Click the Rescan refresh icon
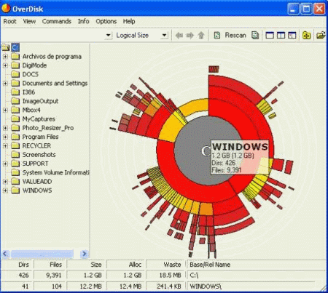This screenshot has height=293, width=328. pyautogui.click(x=217, y=36)
